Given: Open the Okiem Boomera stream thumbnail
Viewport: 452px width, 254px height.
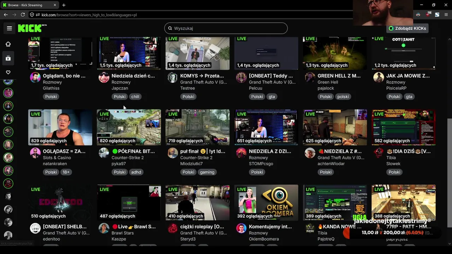Looking at the screenshot, I should 266,203.
